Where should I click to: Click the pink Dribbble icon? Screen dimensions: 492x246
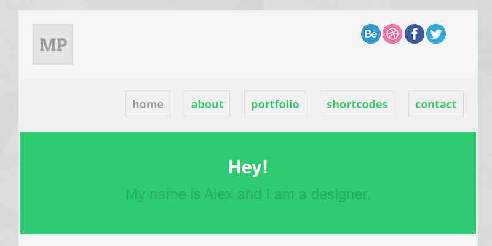pos(392,34)
